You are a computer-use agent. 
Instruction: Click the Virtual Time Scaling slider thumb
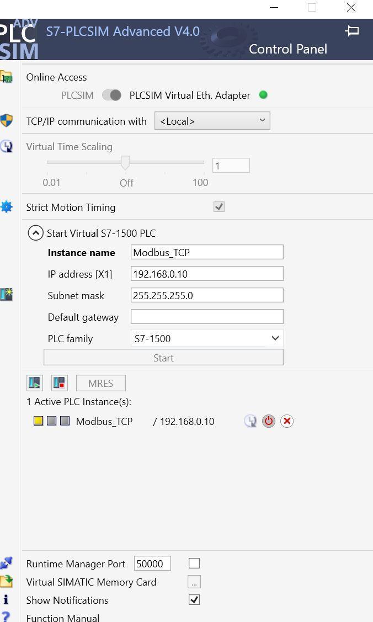pyautogui.click(x=125, y=163)
